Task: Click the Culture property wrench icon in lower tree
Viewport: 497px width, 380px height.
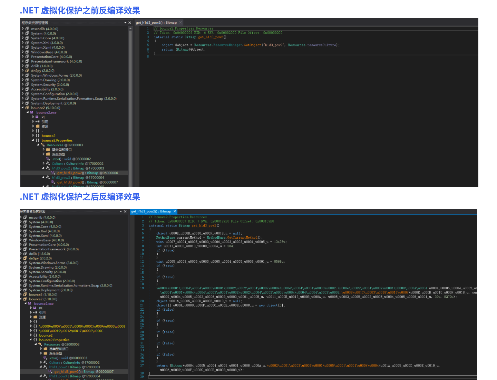Action: tap(45, 362)
